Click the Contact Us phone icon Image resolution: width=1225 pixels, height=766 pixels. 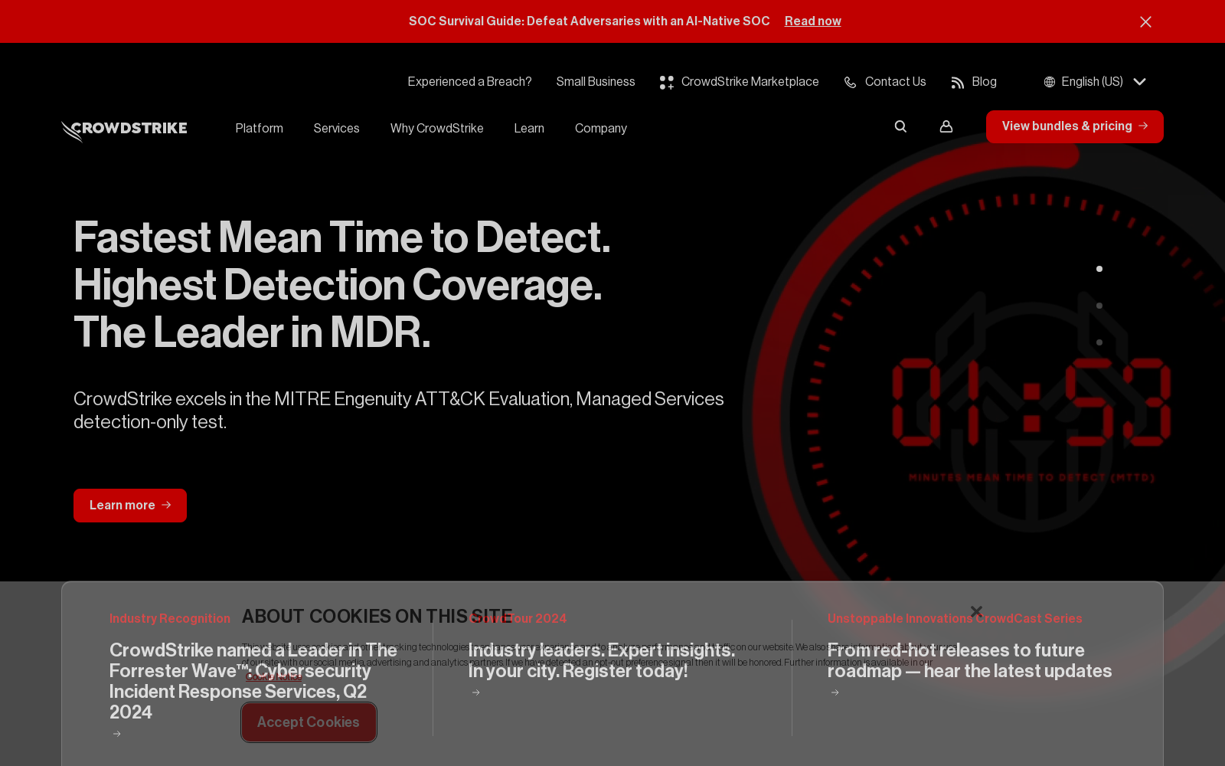(850, 82)
